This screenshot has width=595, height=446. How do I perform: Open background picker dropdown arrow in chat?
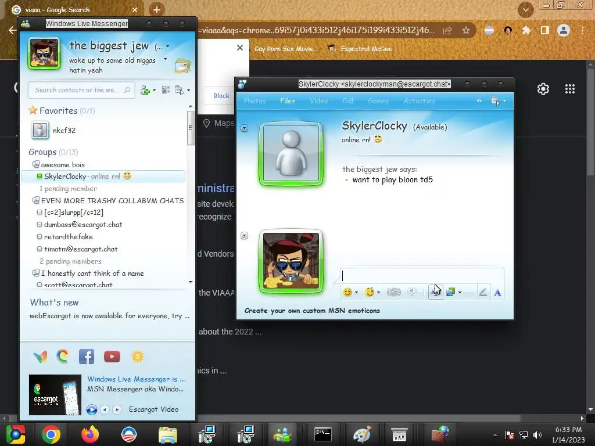pyautogui.click(x=460, y=293)
